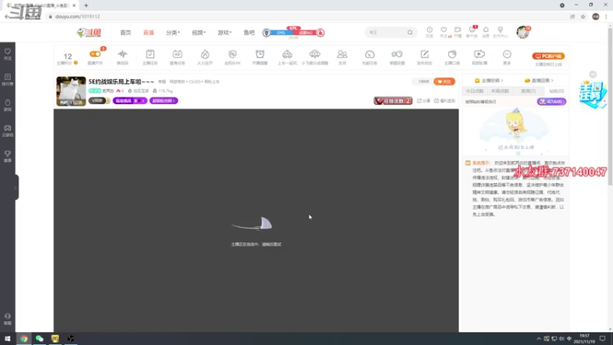The height and width of the screenshot is (345, 613).
Task: Click the welfare sign-in link beside share
Action: point(444,100)
